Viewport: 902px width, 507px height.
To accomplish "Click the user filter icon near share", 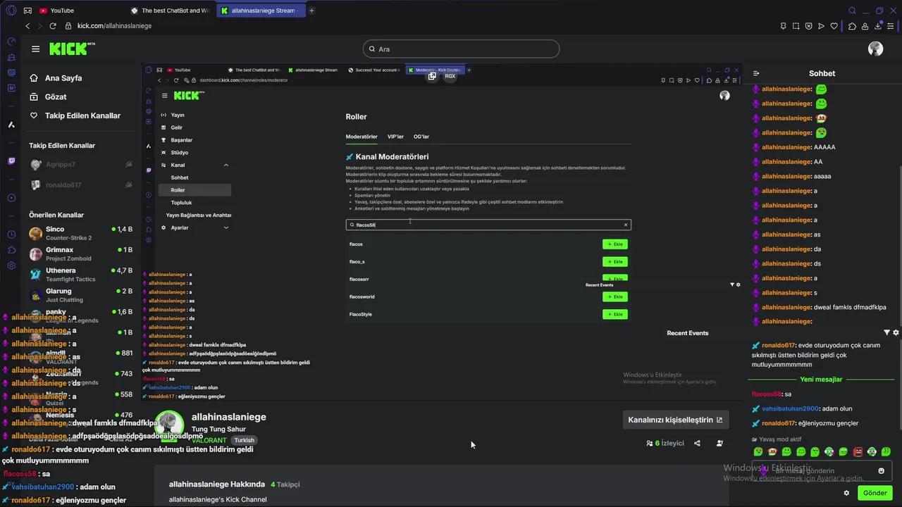I will 719,444.
